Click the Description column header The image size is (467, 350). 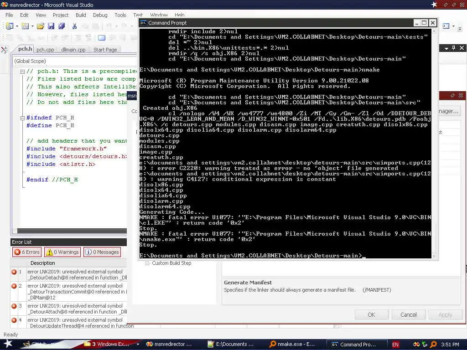[42, 263]
